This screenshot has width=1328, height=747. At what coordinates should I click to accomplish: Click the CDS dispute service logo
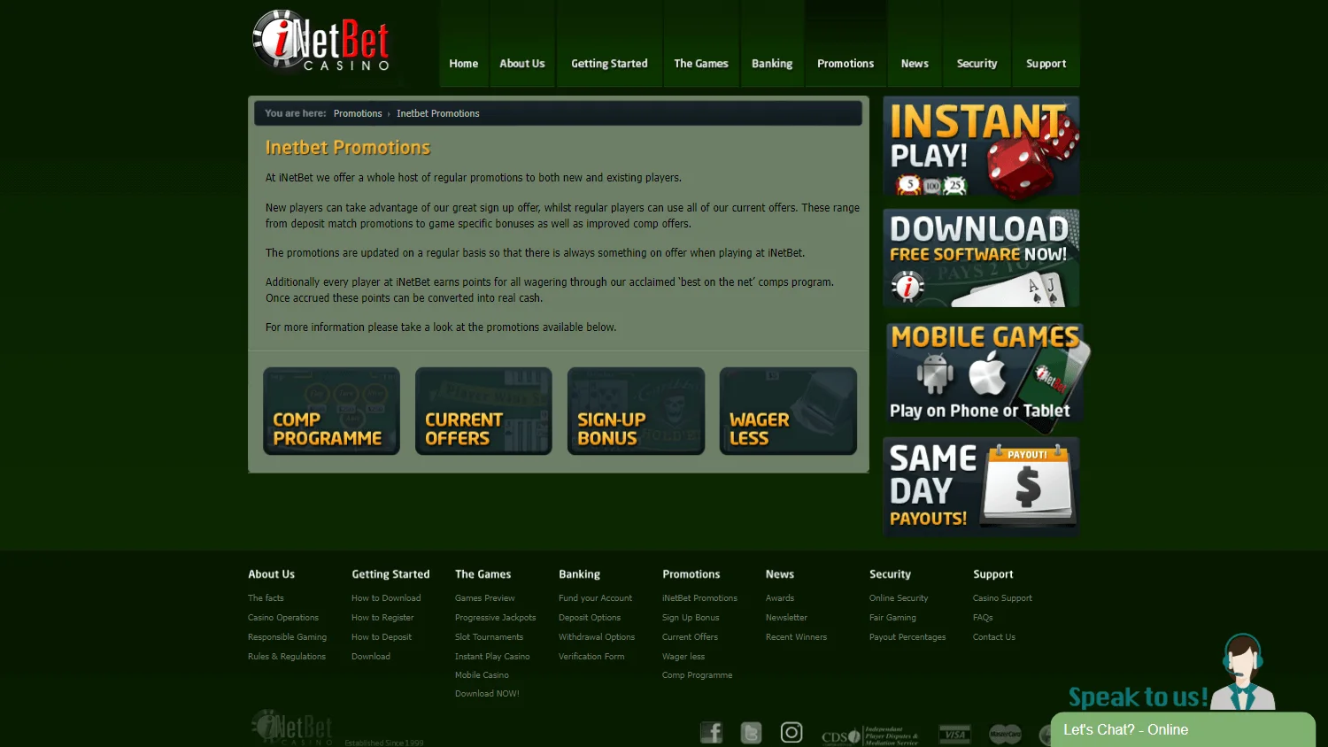(870, 735)
